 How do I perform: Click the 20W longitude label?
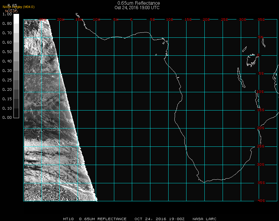pos(60,19)
